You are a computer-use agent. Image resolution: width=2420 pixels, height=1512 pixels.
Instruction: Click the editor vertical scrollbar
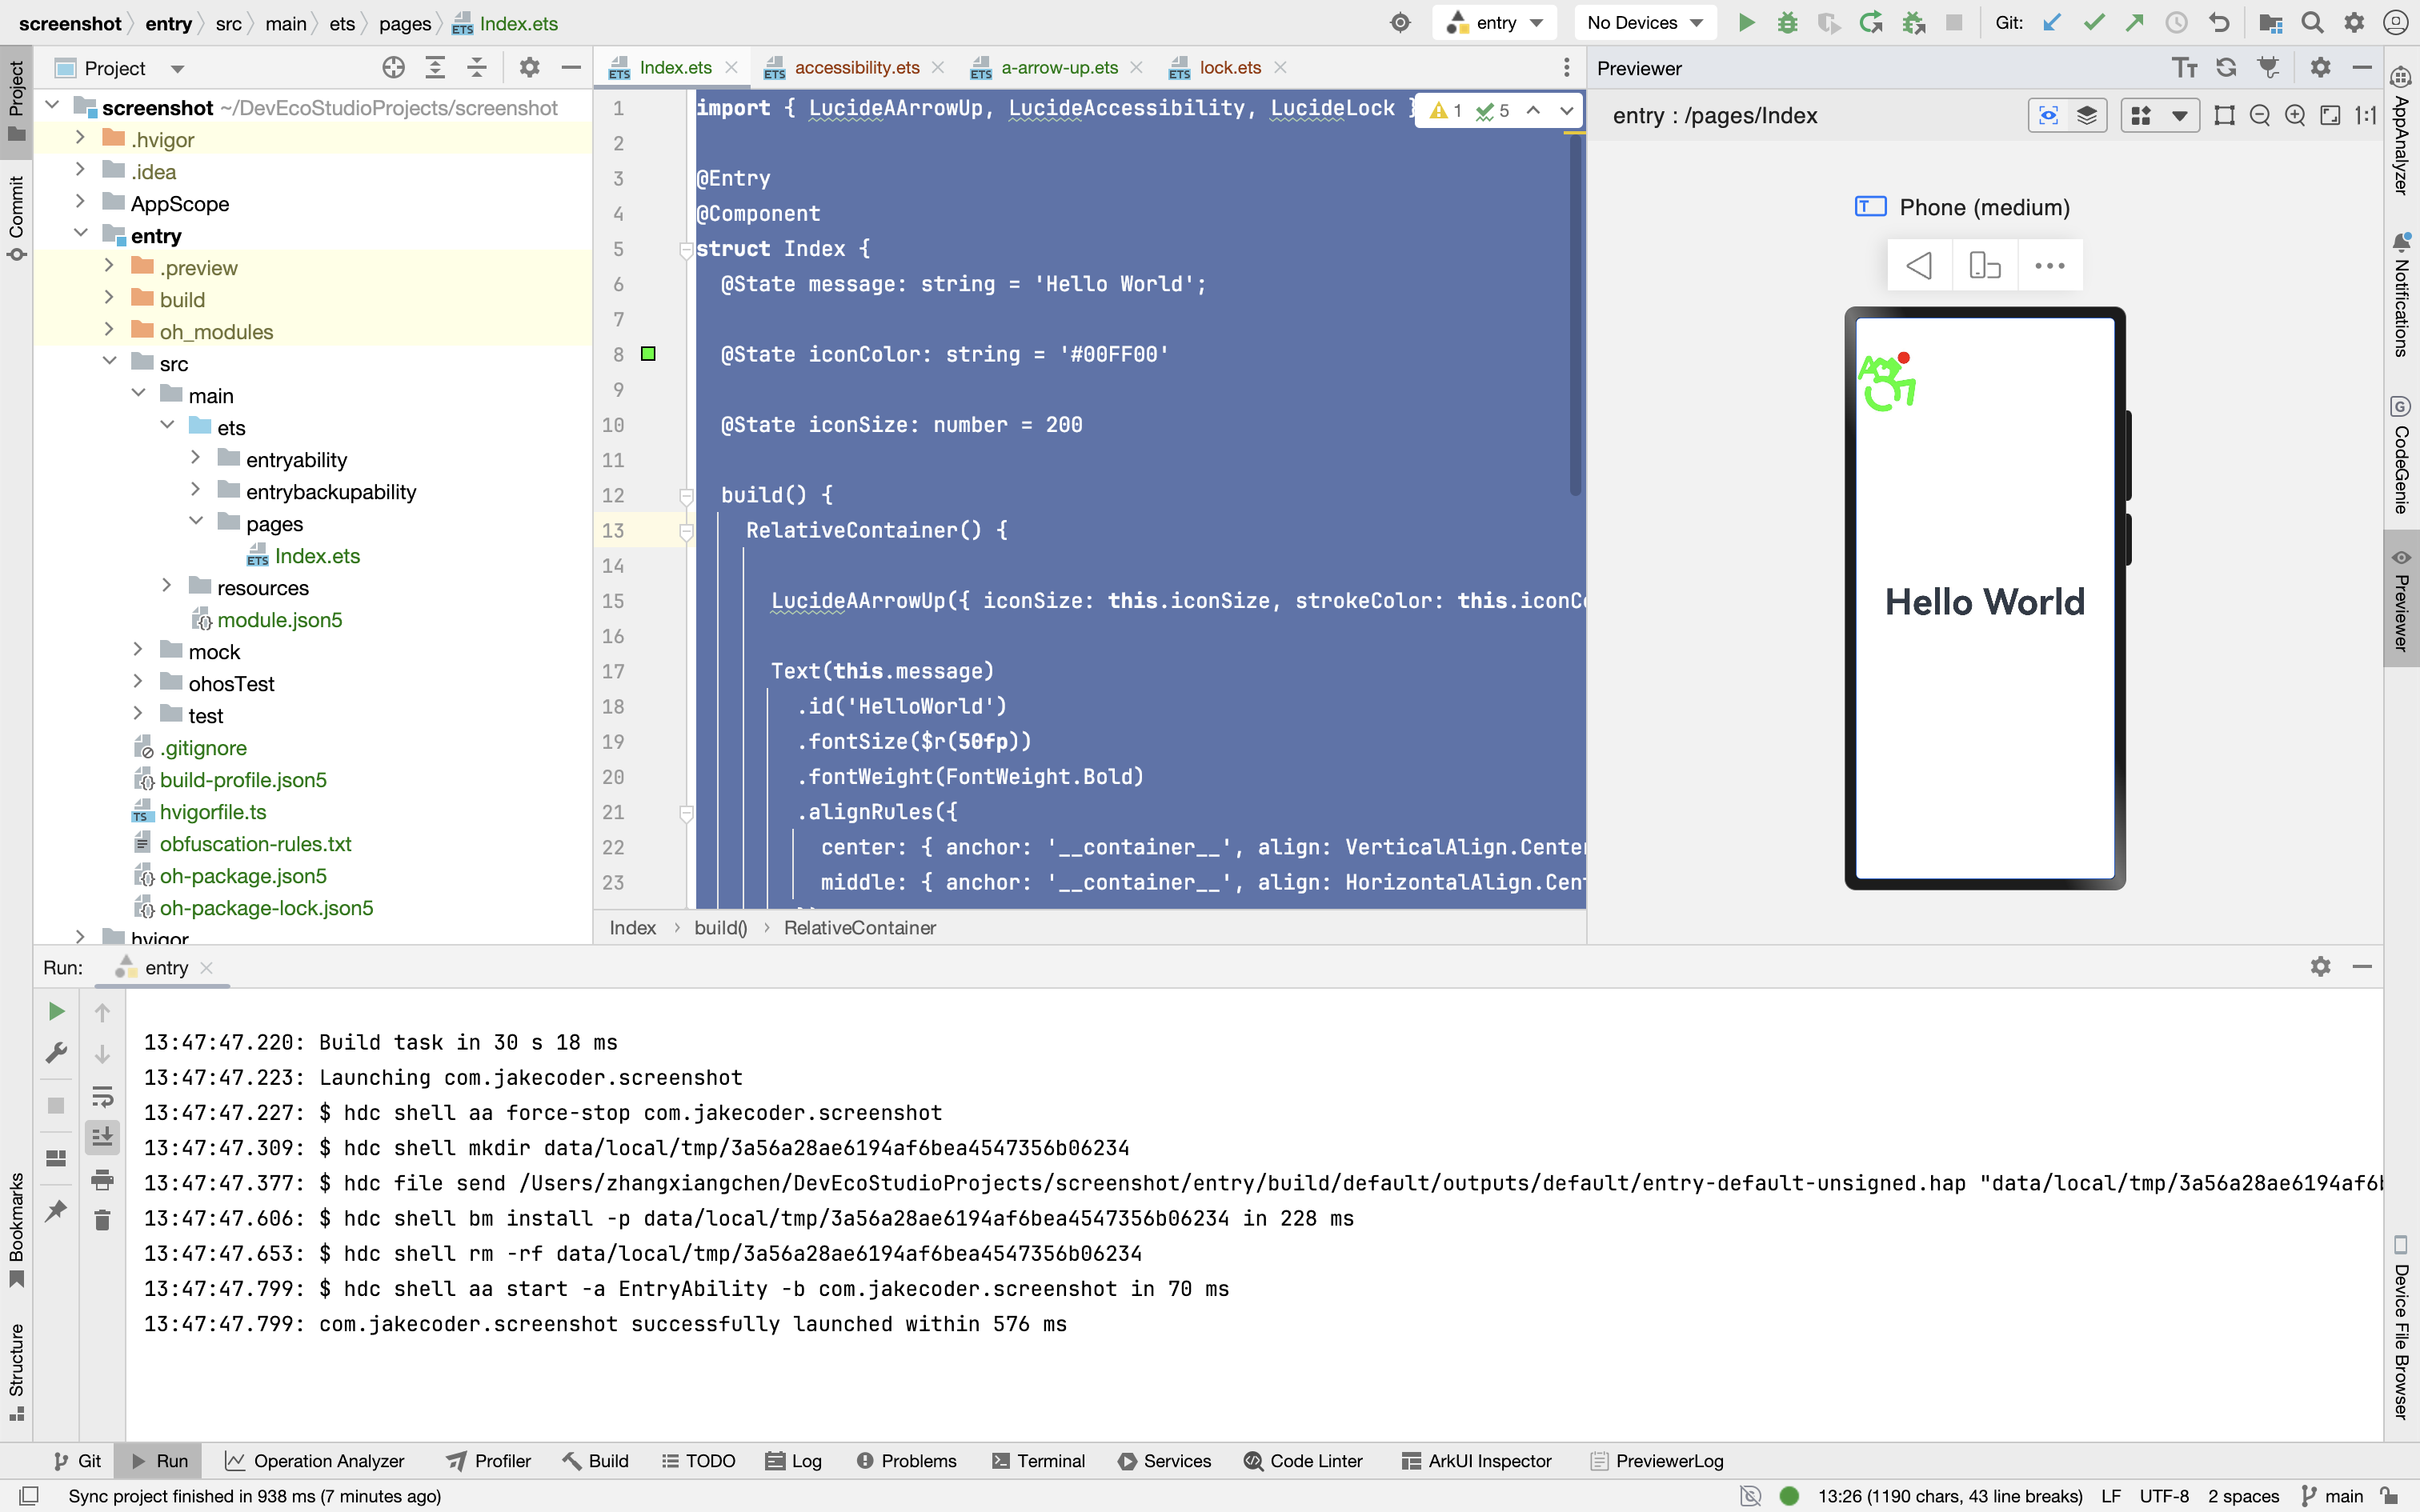tap(1575, 315)
